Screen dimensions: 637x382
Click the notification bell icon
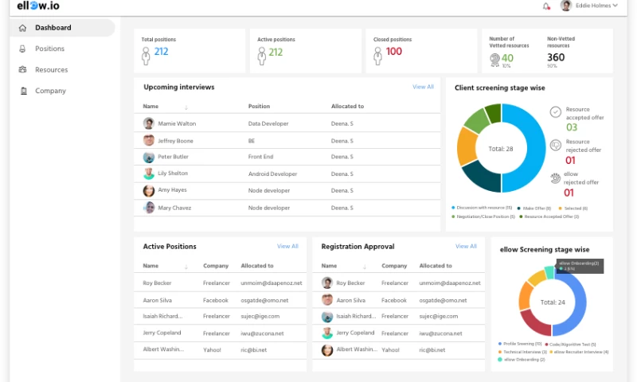coord(546,6)
